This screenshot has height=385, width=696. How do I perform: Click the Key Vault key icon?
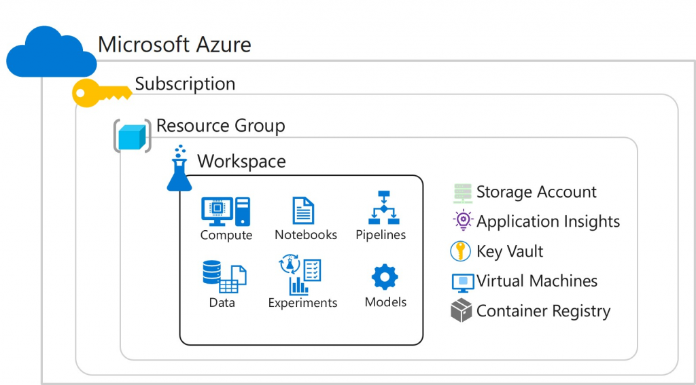tap(461, 251)
